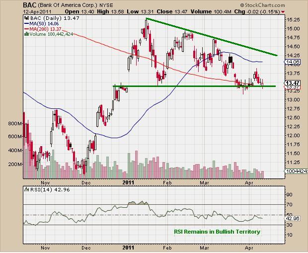Click the 14.06 MA(50) price tag on axis
The width and height of the screenshot is (308, 253).
click(293, 62)
